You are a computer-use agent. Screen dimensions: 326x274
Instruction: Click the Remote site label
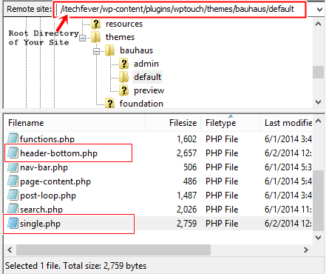point(29,9)
